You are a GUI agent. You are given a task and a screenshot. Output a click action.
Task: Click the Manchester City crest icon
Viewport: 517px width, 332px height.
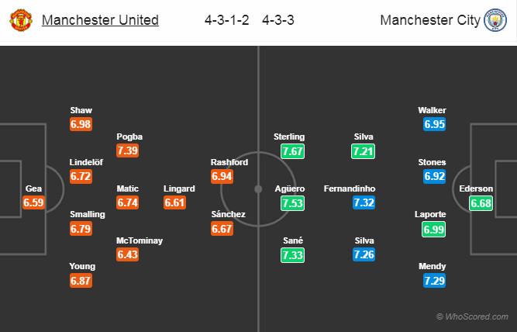coord(493,21)
